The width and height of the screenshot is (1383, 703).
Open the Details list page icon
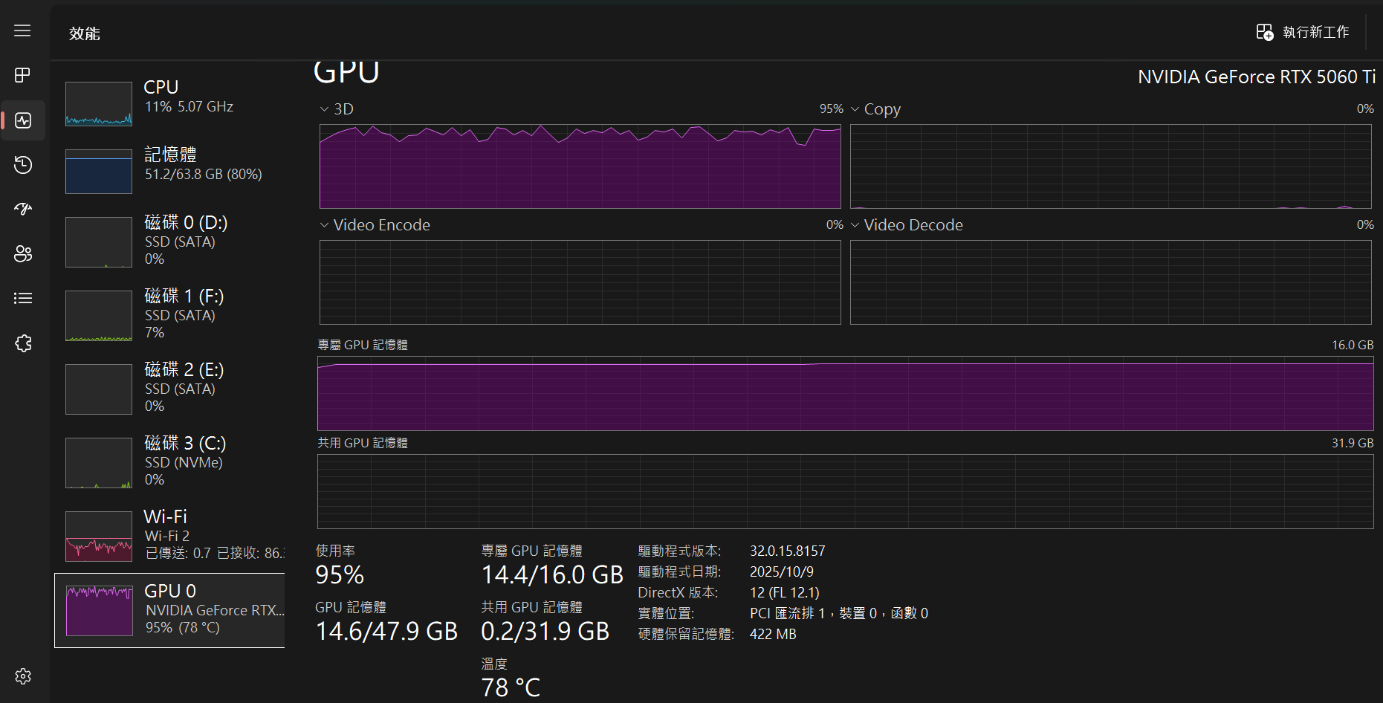[23, 298]
